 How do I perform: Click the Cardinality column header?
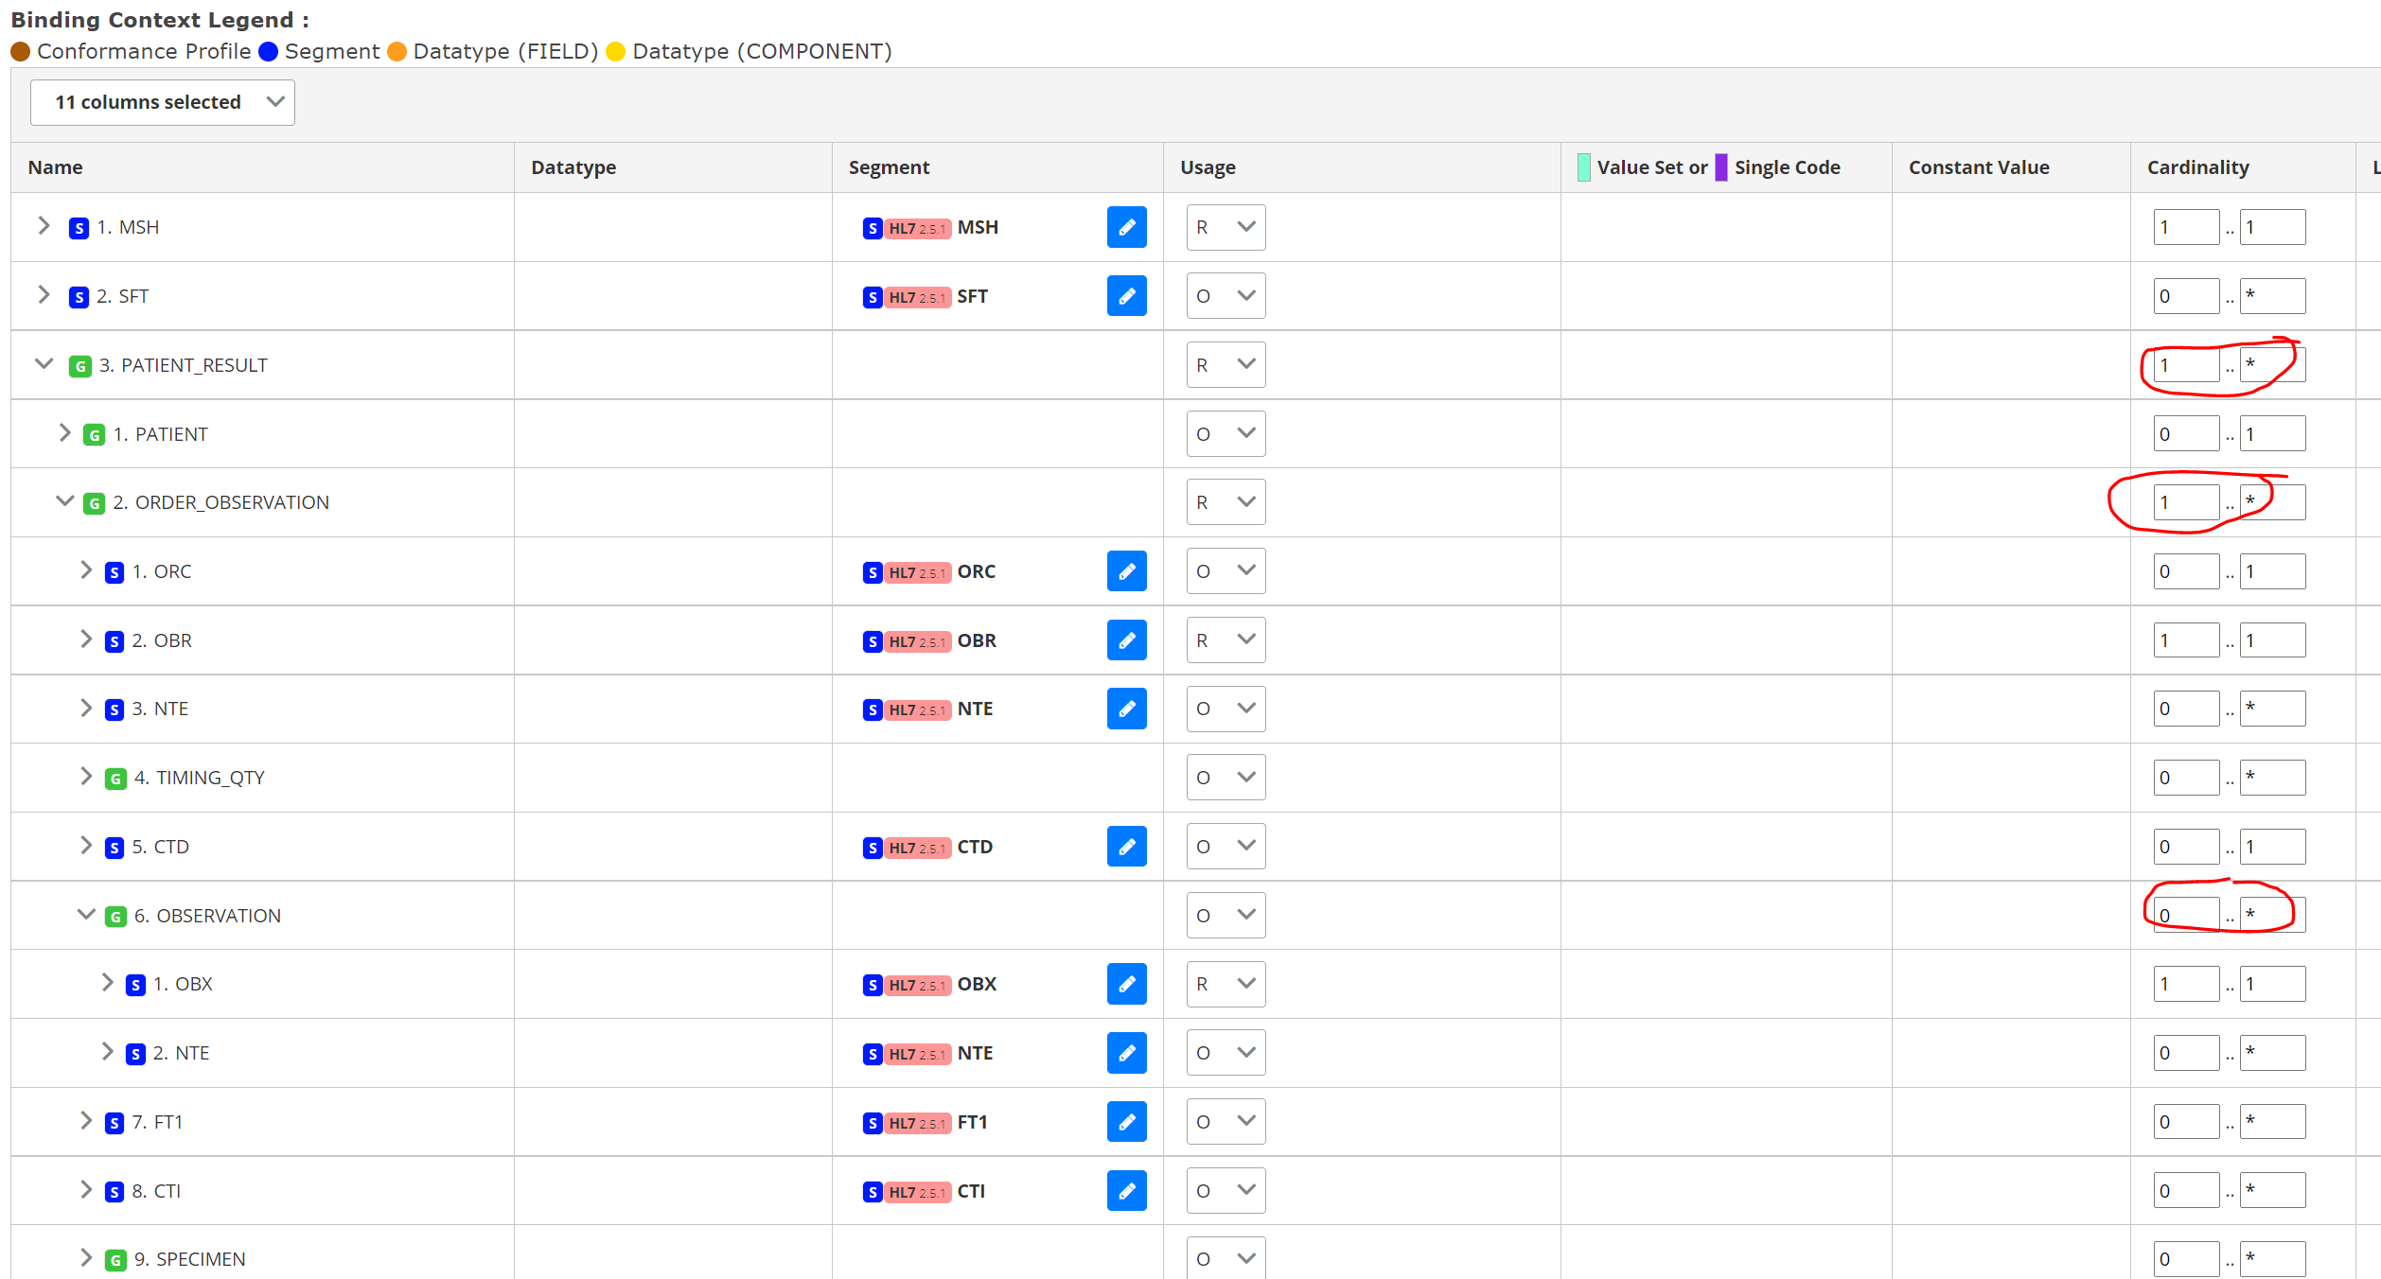(2197, 166)
